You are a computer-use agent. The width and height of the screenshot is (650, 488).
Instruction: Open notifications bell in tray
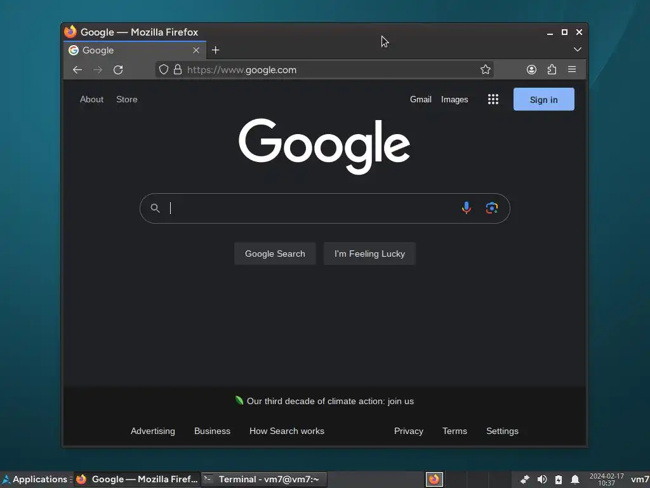575,479
